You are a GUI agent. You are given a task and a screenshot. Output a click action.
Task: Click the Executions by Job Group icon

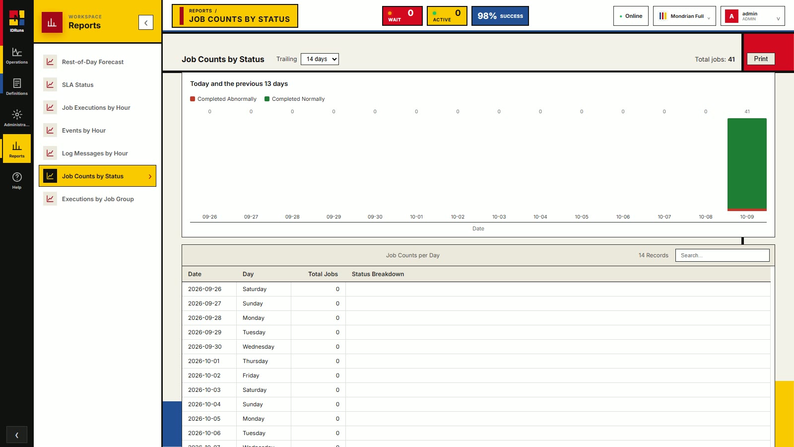click(50, 199)
